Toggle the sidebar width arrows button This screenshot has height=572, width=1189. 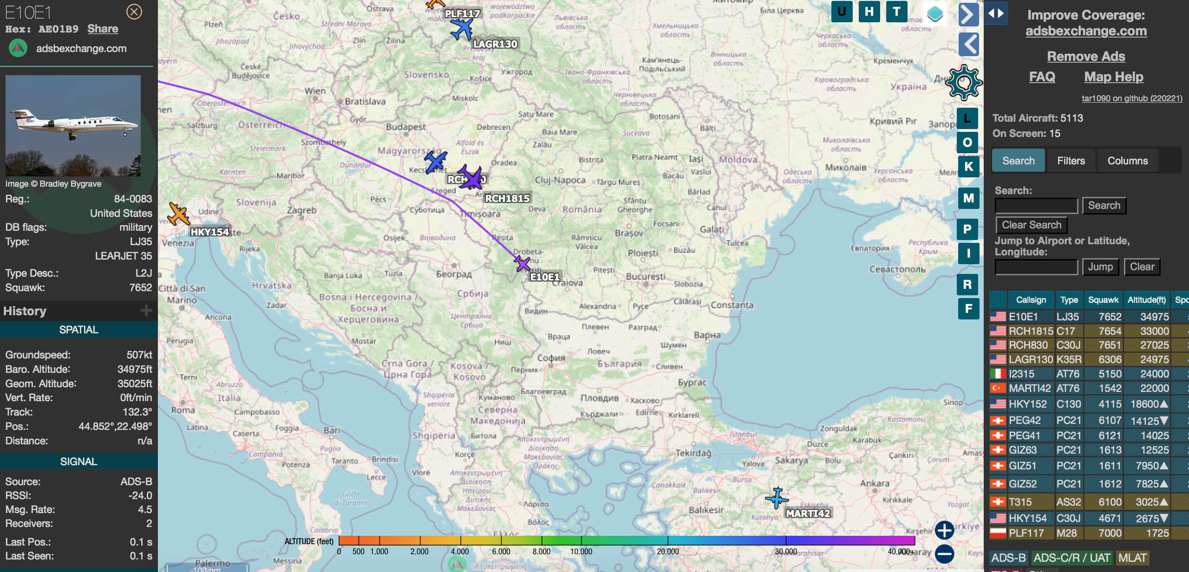(x=995, y=13)
